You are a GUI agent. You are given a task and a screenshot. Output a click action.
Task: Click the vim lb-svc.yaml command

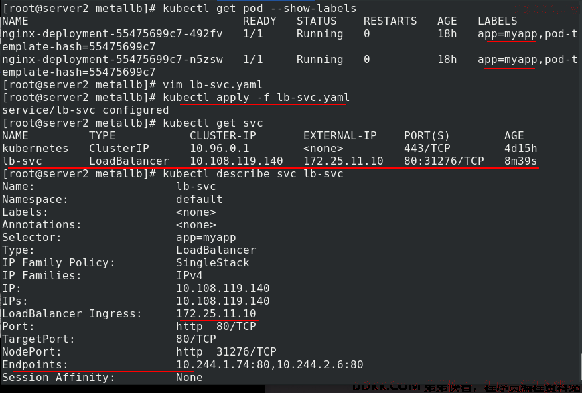[x=213, y=85]
